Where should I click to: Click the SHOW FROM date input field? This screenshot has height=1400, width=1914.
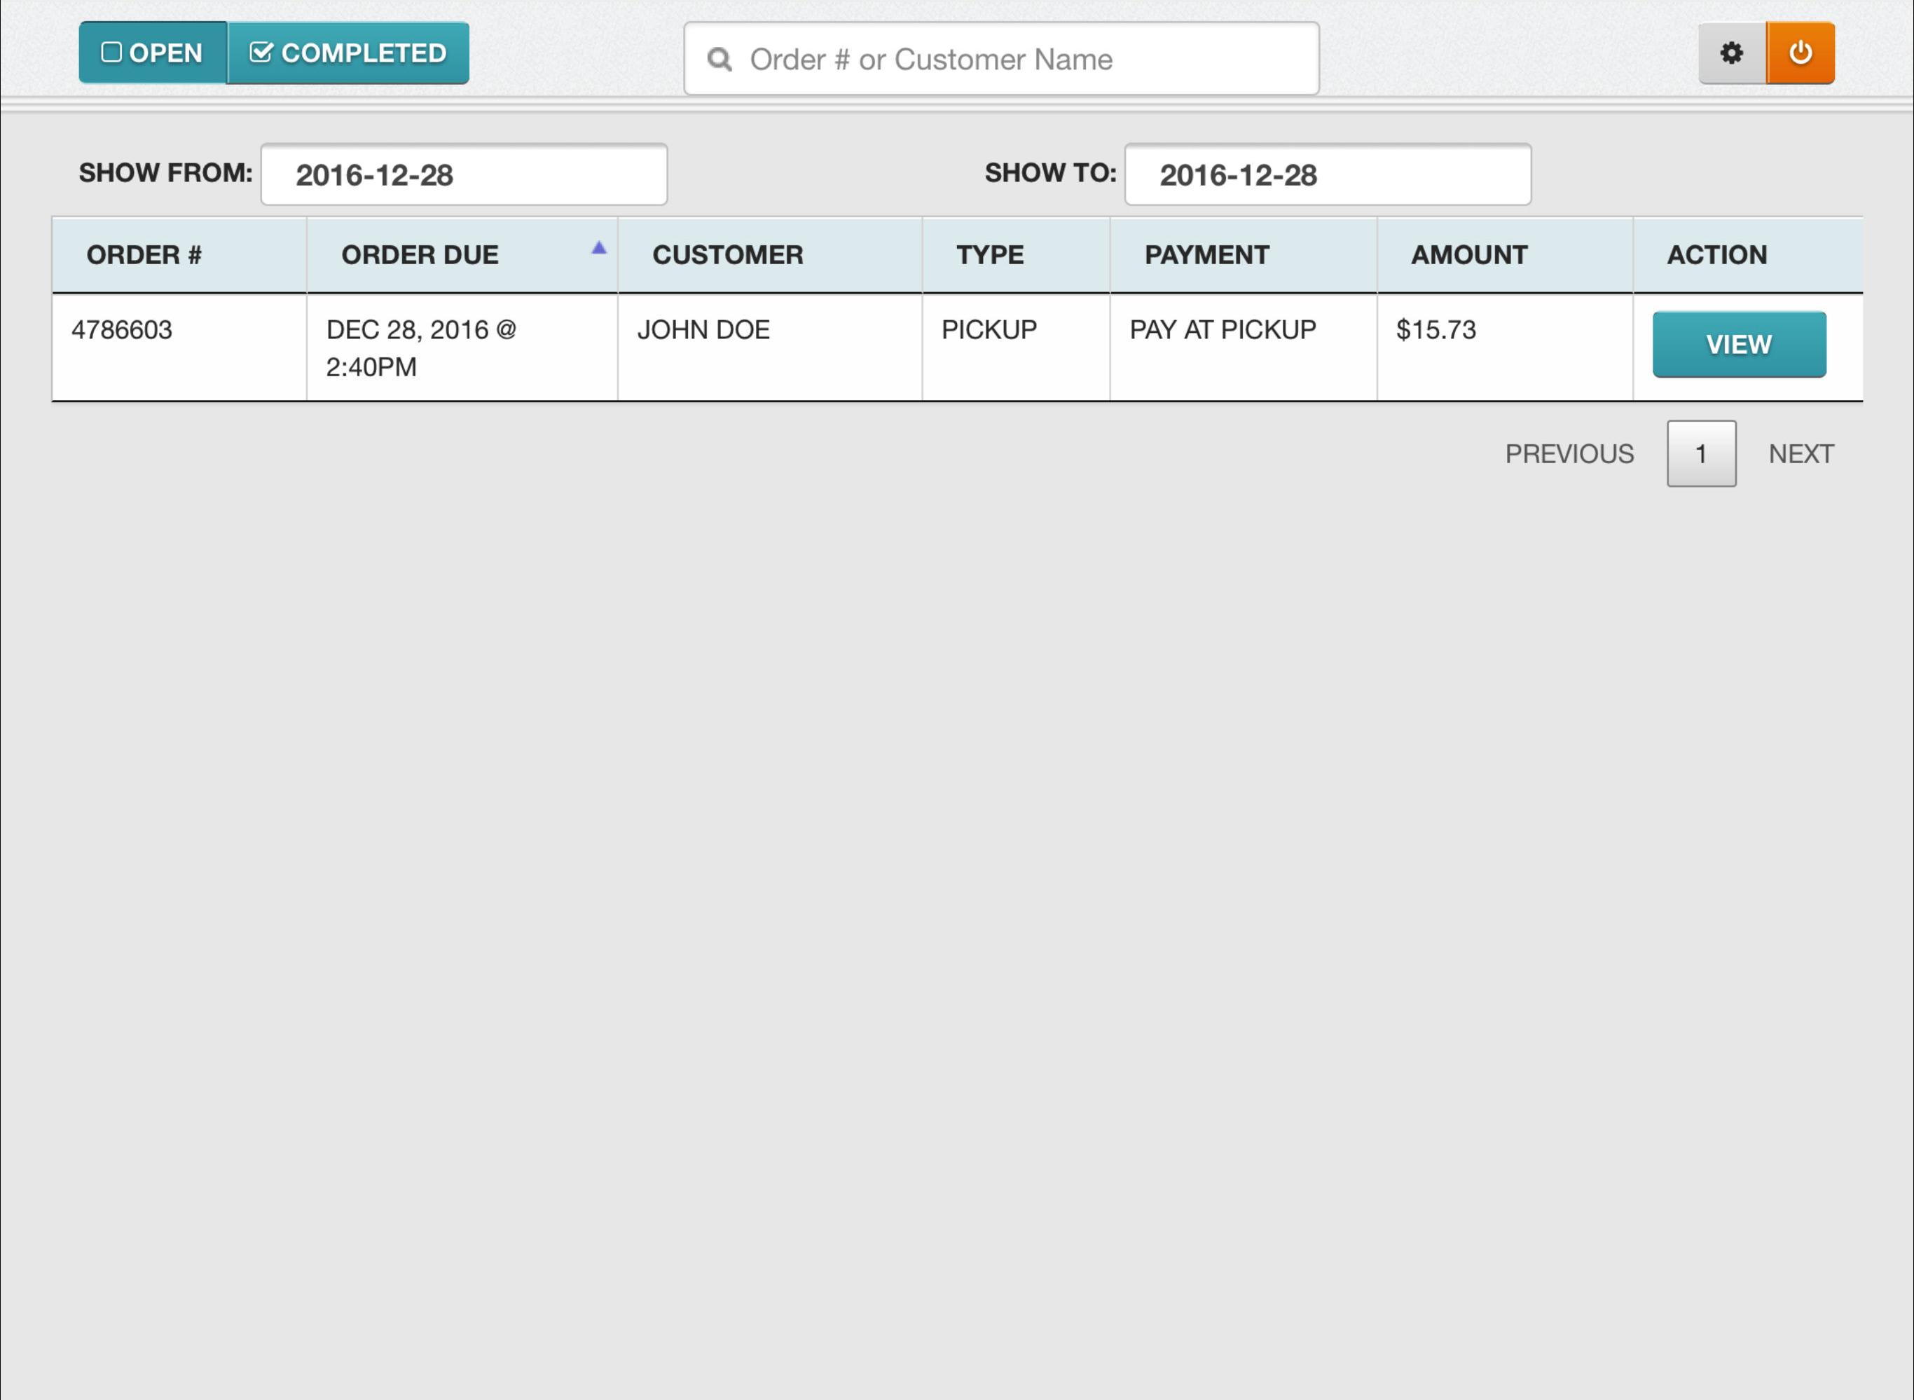point(464,174)
